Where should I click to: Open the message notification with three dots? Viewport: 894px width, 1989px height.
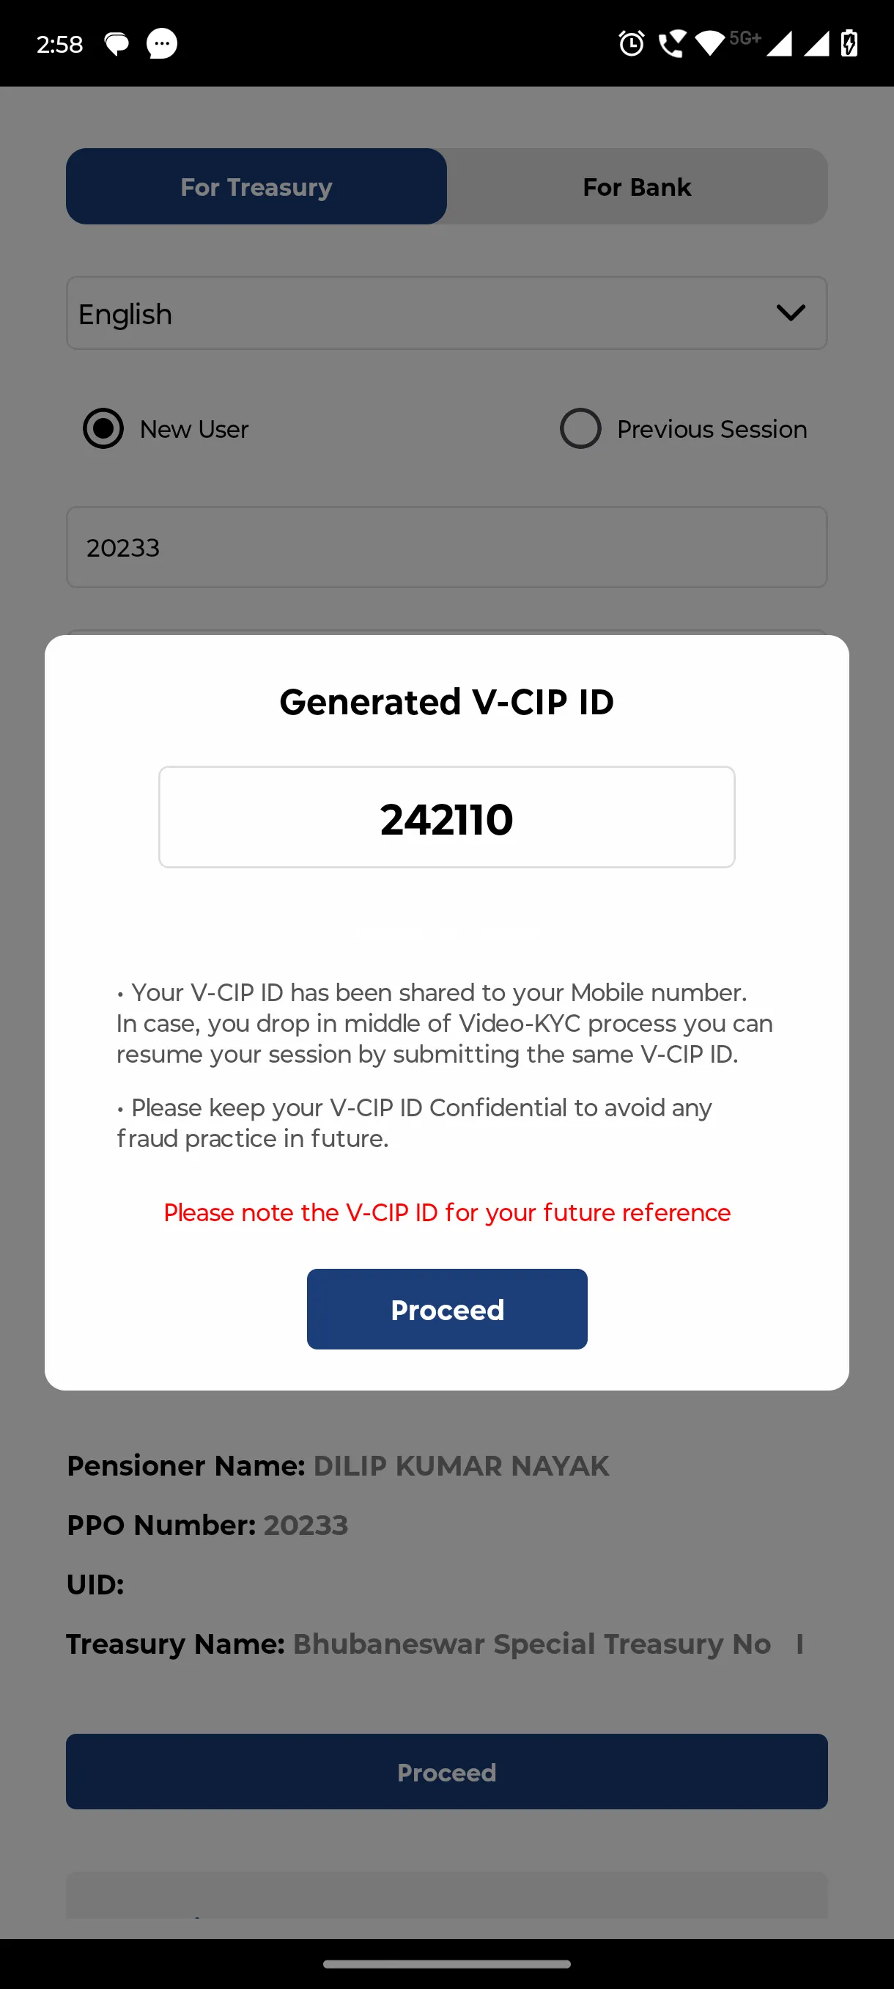tap(162, 43)
